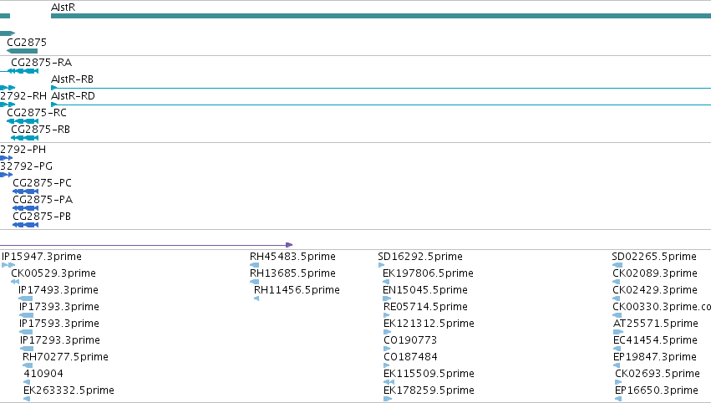Click the IP17393.3prime EST glyph

[26, 315]
